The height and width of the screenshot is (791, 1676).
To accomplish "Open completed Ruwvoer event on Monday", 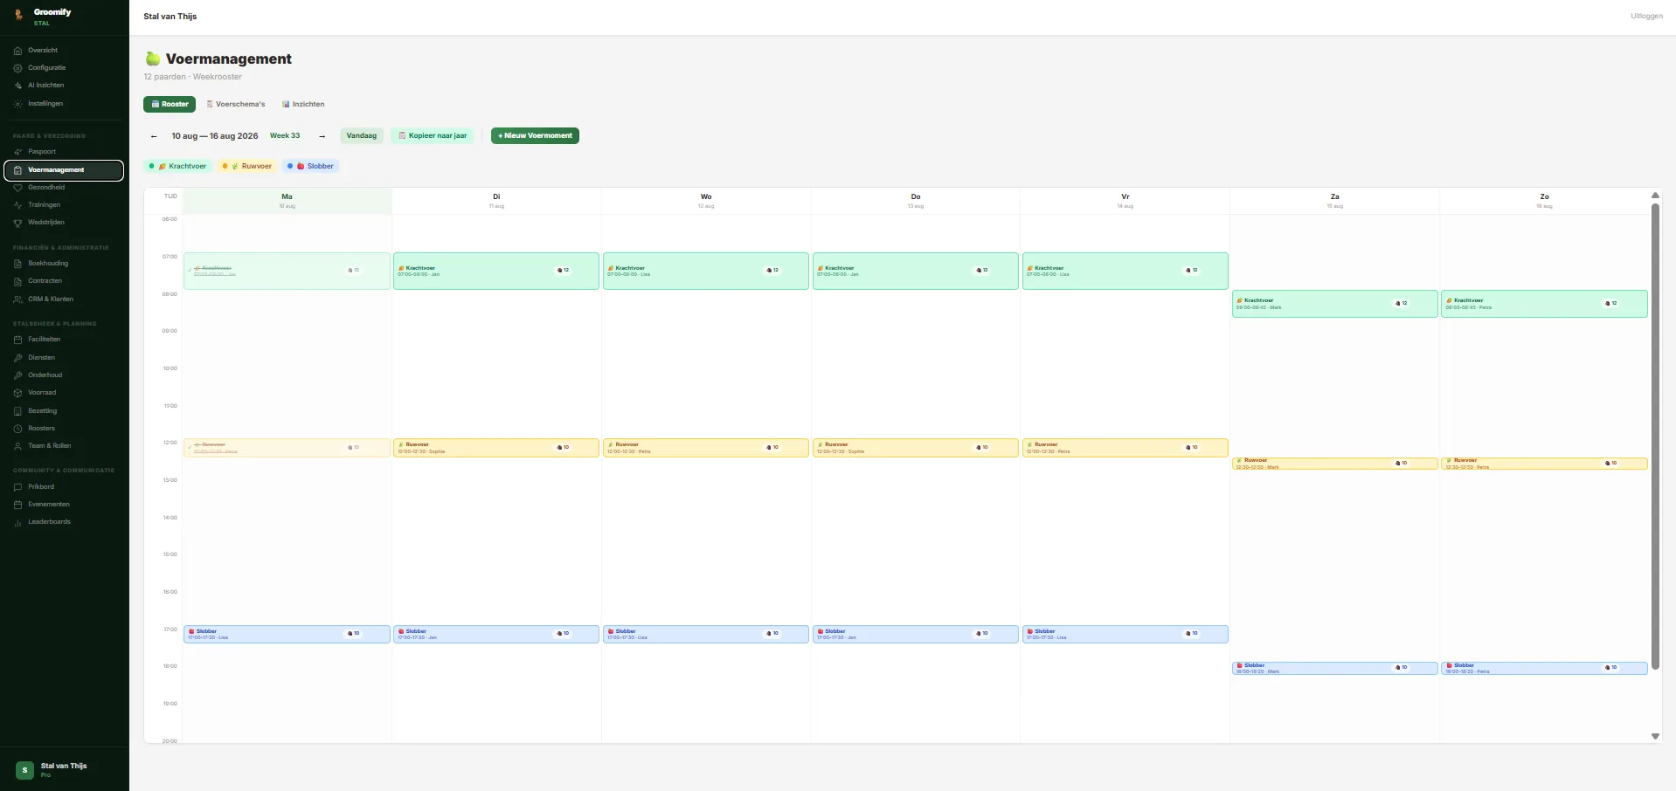I will [287, 448].
